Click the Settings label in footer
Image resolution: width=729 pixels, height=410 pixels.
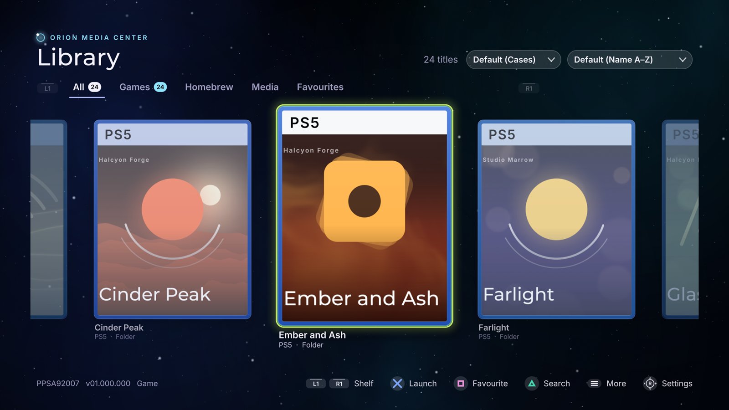(x=677, y=384)
